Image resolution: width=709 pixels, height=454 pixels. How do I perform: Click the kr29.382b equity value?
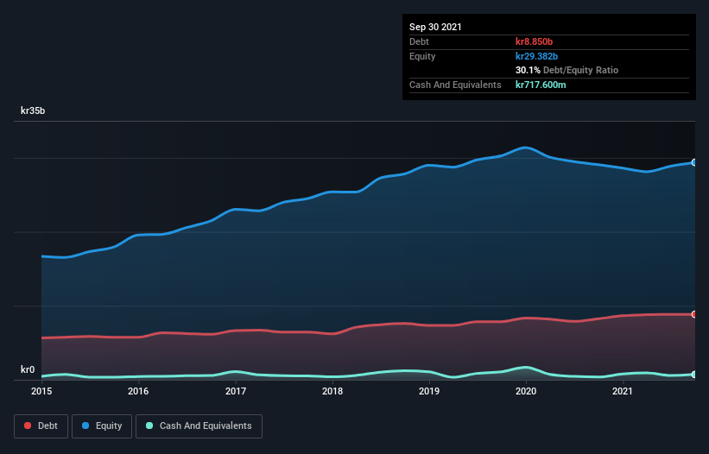coord(537,56)
